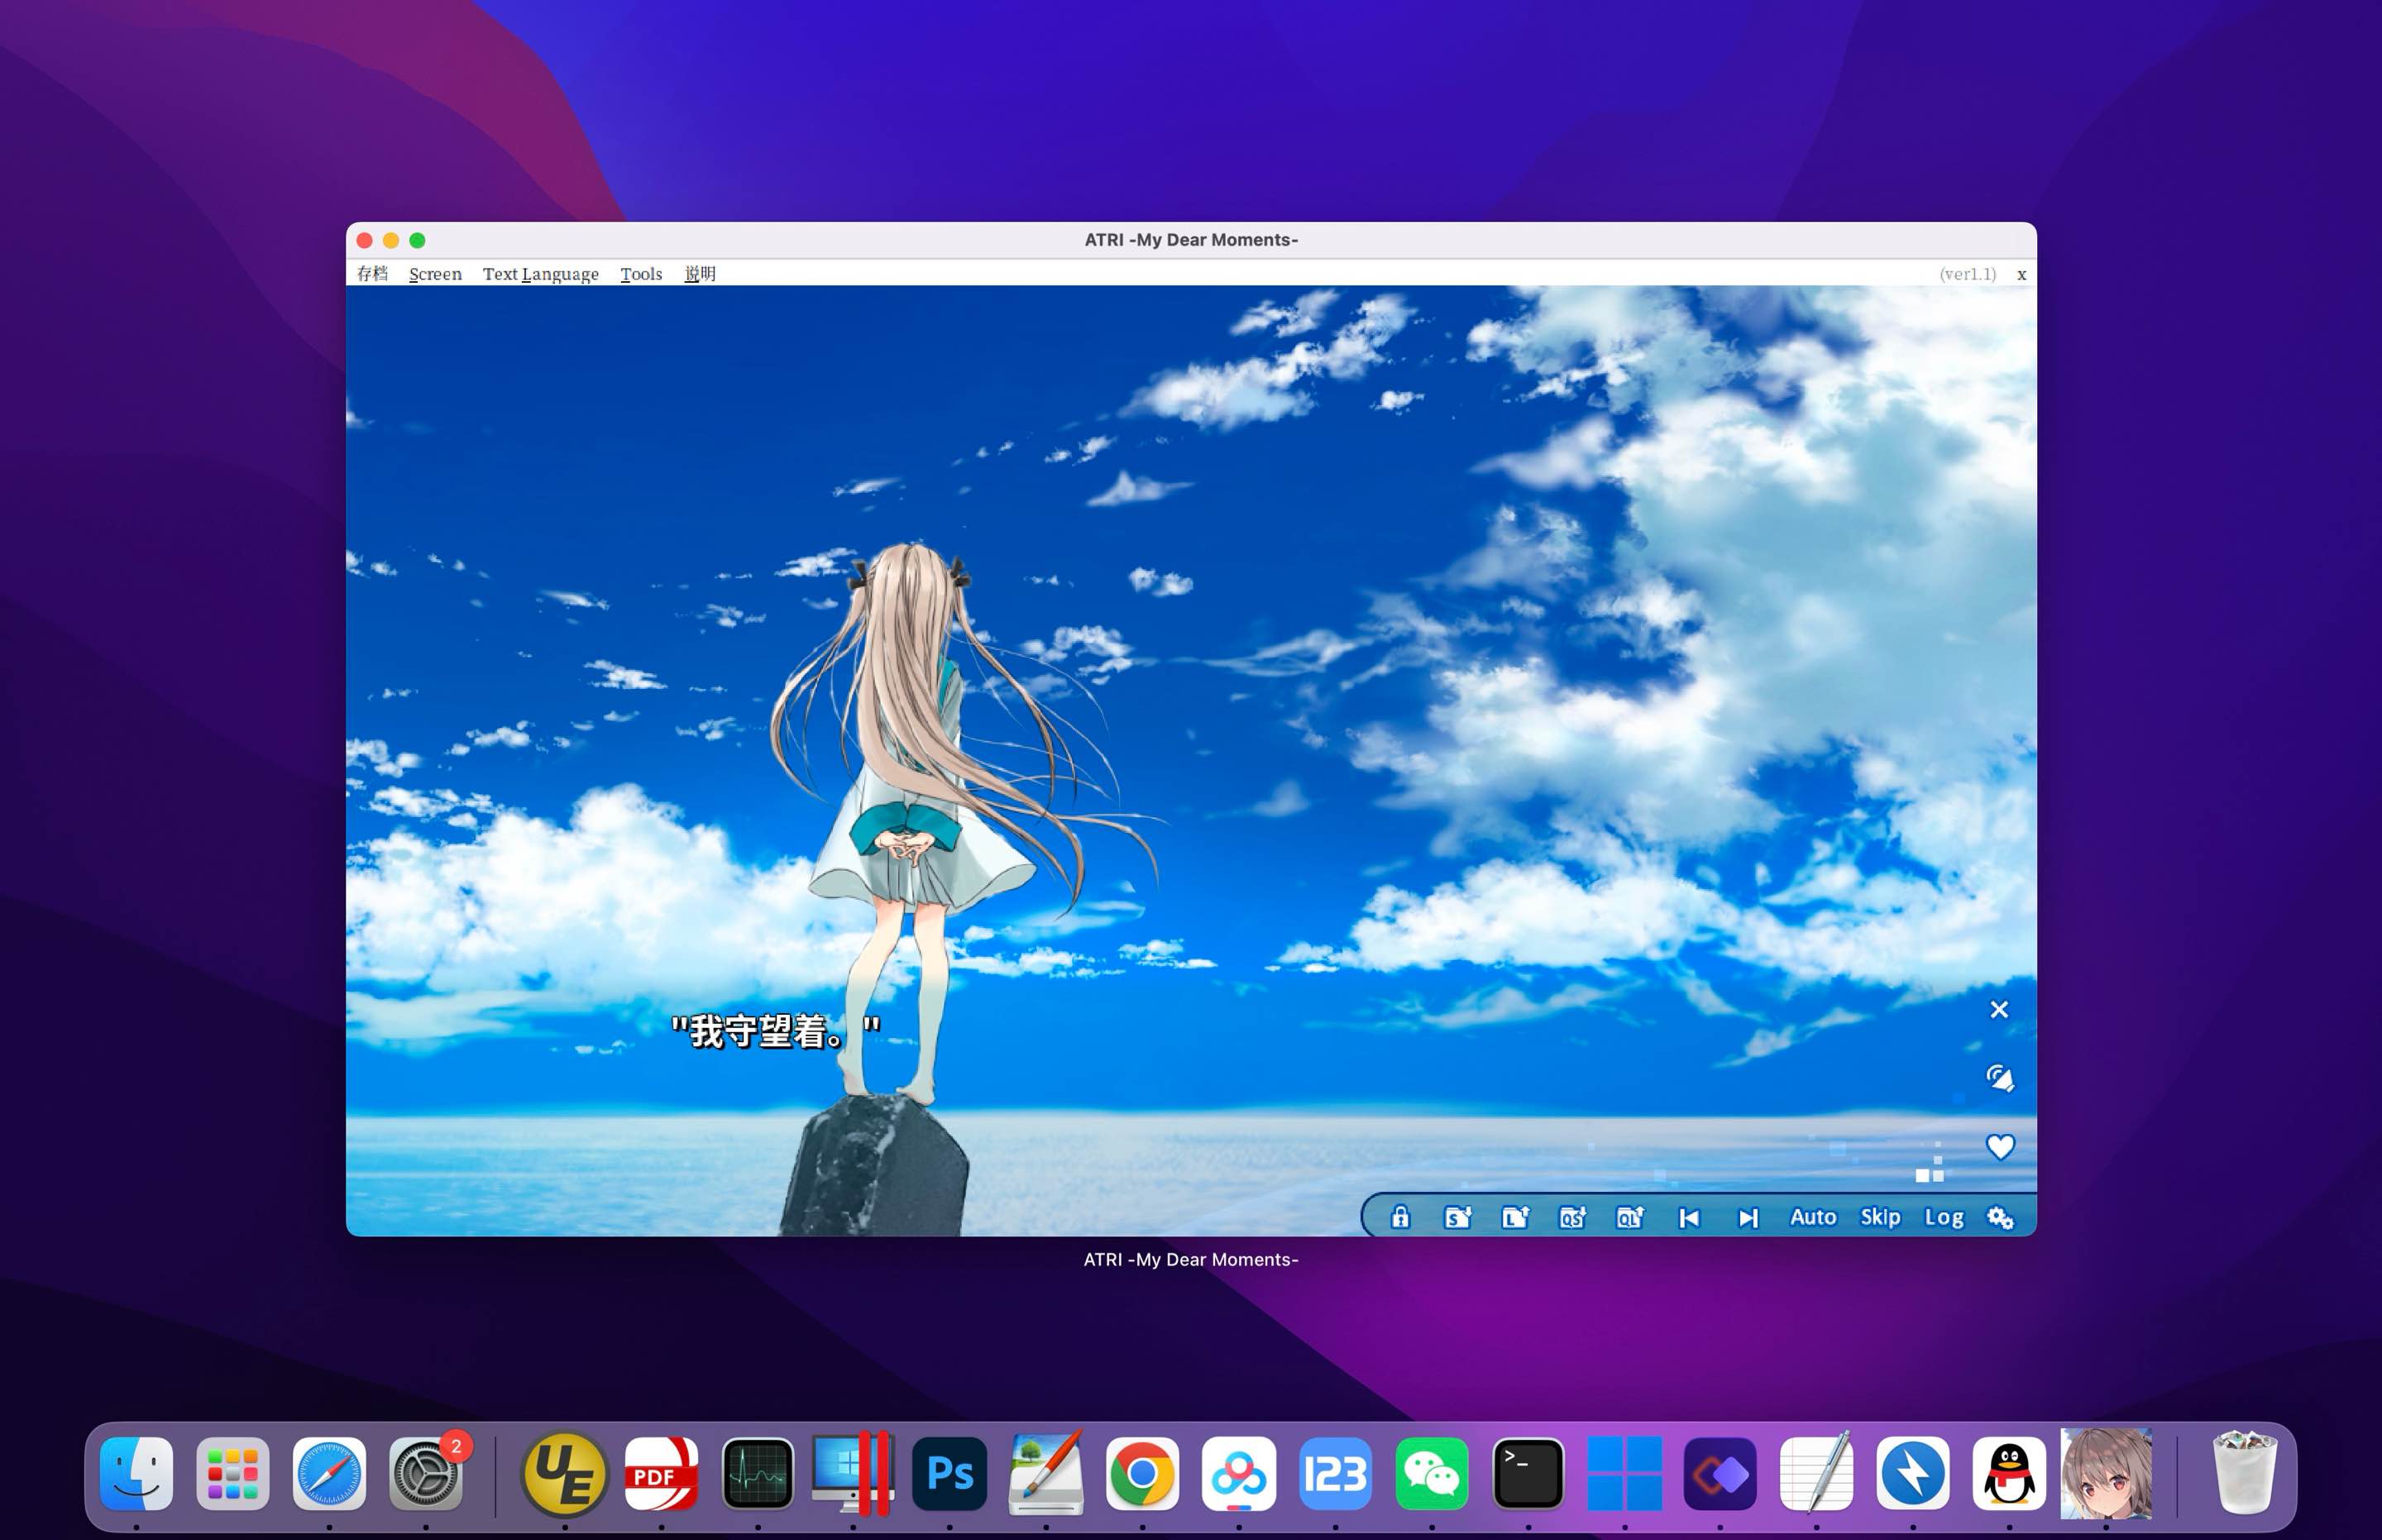
Task: Open the 123 cloud drive app
Action: click(x=1335, y=1473)
